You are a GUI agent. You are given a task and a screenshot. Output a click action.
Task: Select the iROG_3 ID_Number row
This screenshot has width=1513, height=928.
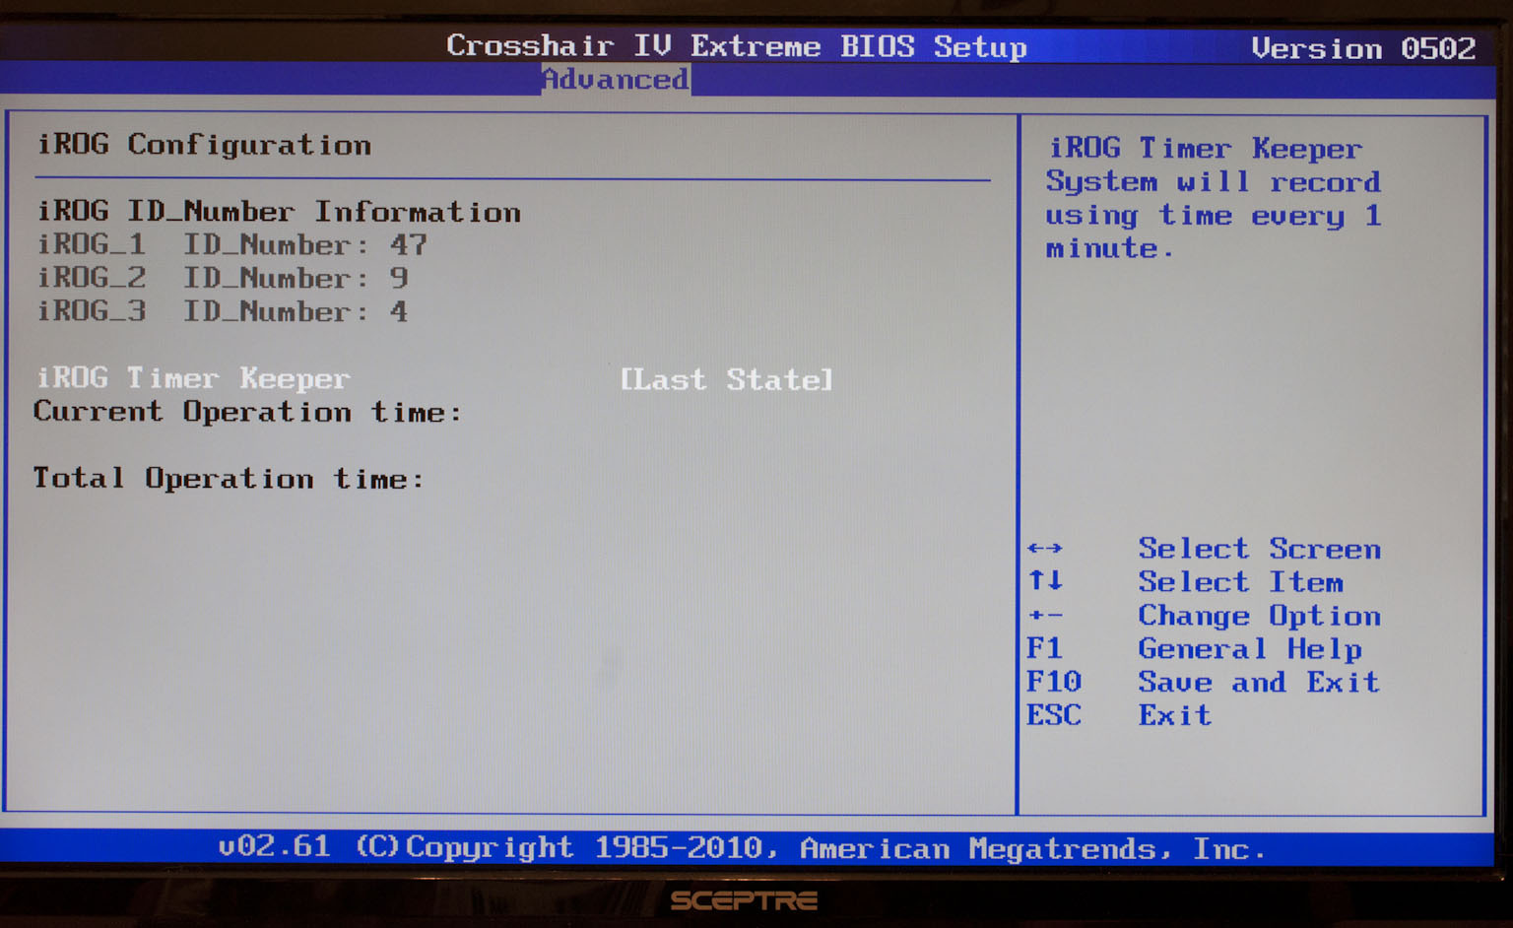[223, 311]
